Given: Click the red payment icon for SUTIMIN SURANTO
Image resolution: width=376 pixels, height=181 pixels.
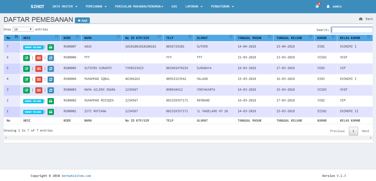Looking at the screenshot, I should coord(39,69).
